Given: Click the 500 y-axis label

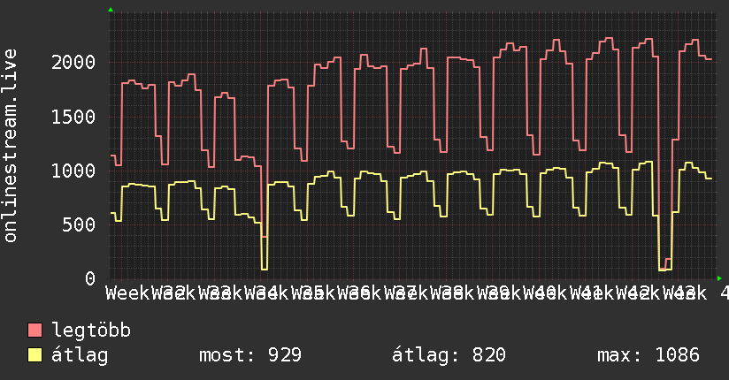Looking at the screenshot, I should [79, 225].
